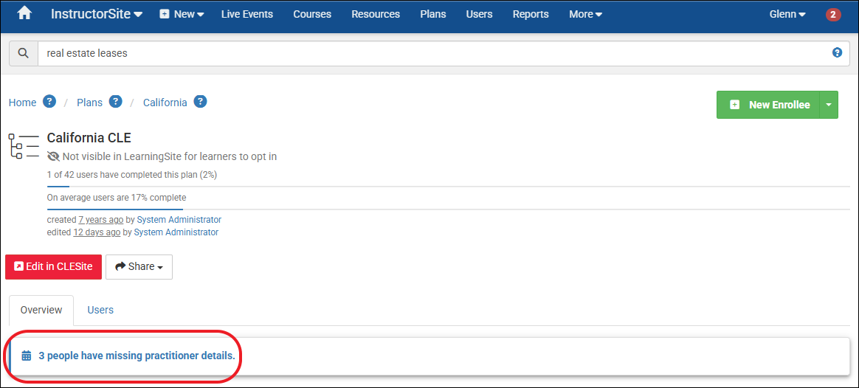This screenshot has height=388, width=859.
Task: Open the Glenn user account menu
Action: click(787, 14)
